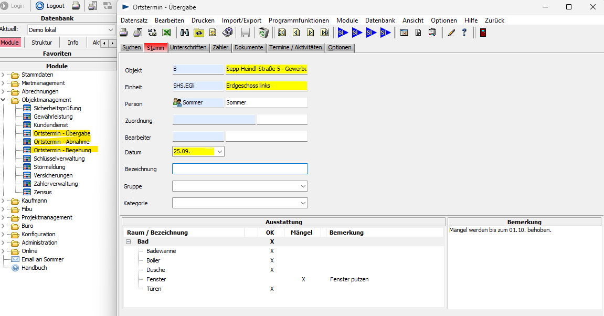Click the pencil edit icon
The width and height of the screenshot is (604, 316).
[451, 33]
